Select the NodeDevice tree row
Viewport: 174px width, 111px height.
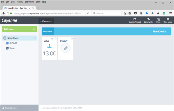click(19, 38)
